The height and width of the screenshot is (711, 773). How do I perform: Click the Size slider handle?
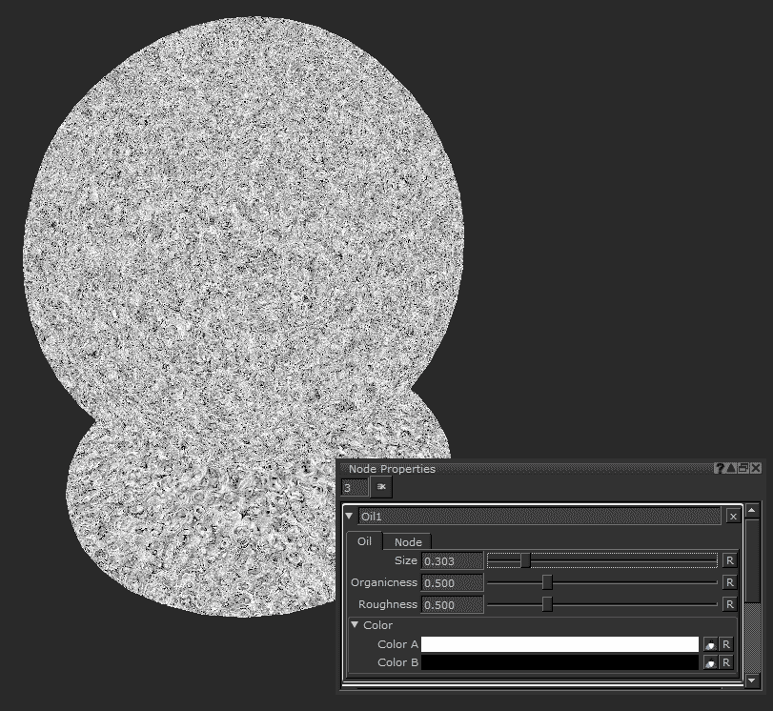point(525,560)
